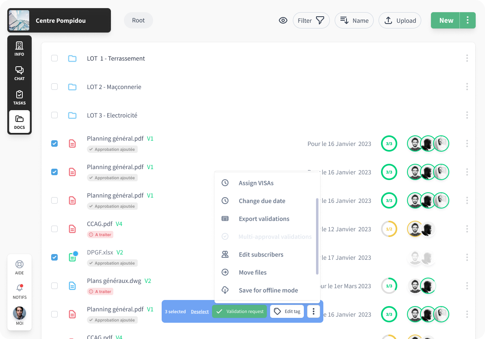
Task: Select Export validations menu entry
Action: click(x=264, y=219)
